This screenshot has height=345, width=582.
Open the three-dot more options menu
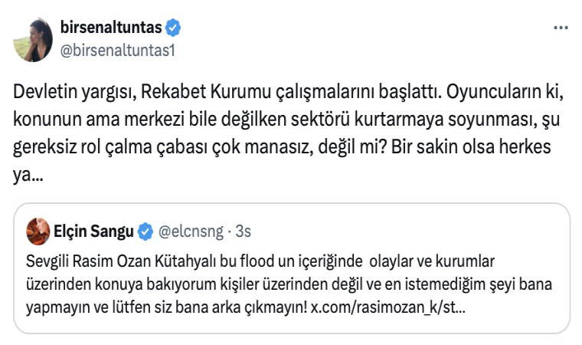(x=561, y=28)
